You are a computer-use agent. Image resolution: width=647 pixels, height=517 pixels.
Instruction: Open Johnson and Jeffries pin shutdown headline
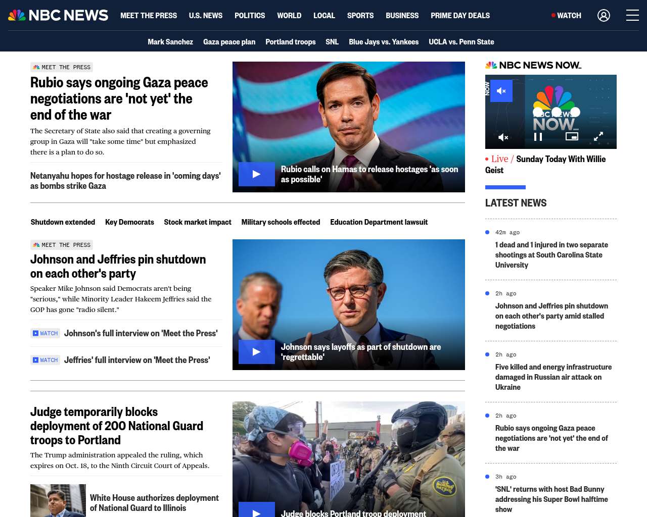pyautogui.click(x=118, y=266)
